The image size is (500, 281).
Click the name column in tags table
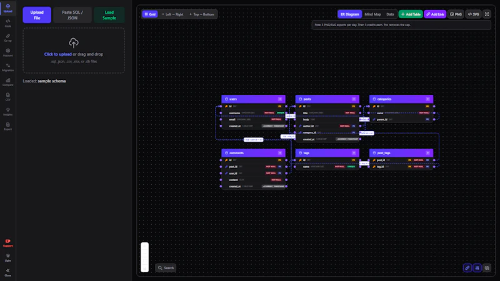327,167
